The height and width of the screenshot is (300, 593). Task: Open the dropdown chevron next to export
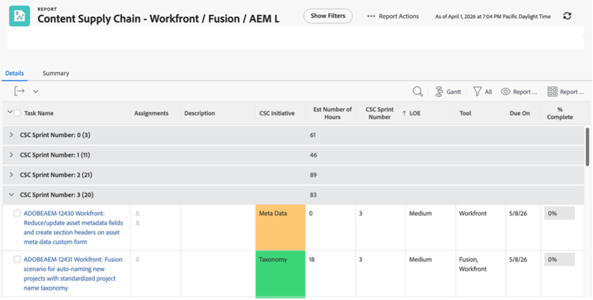[36, 91]
